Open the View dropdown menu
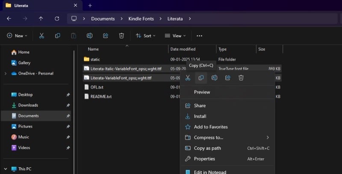The width and height of the screenshot is (342, 174). [x=175, y=36]
